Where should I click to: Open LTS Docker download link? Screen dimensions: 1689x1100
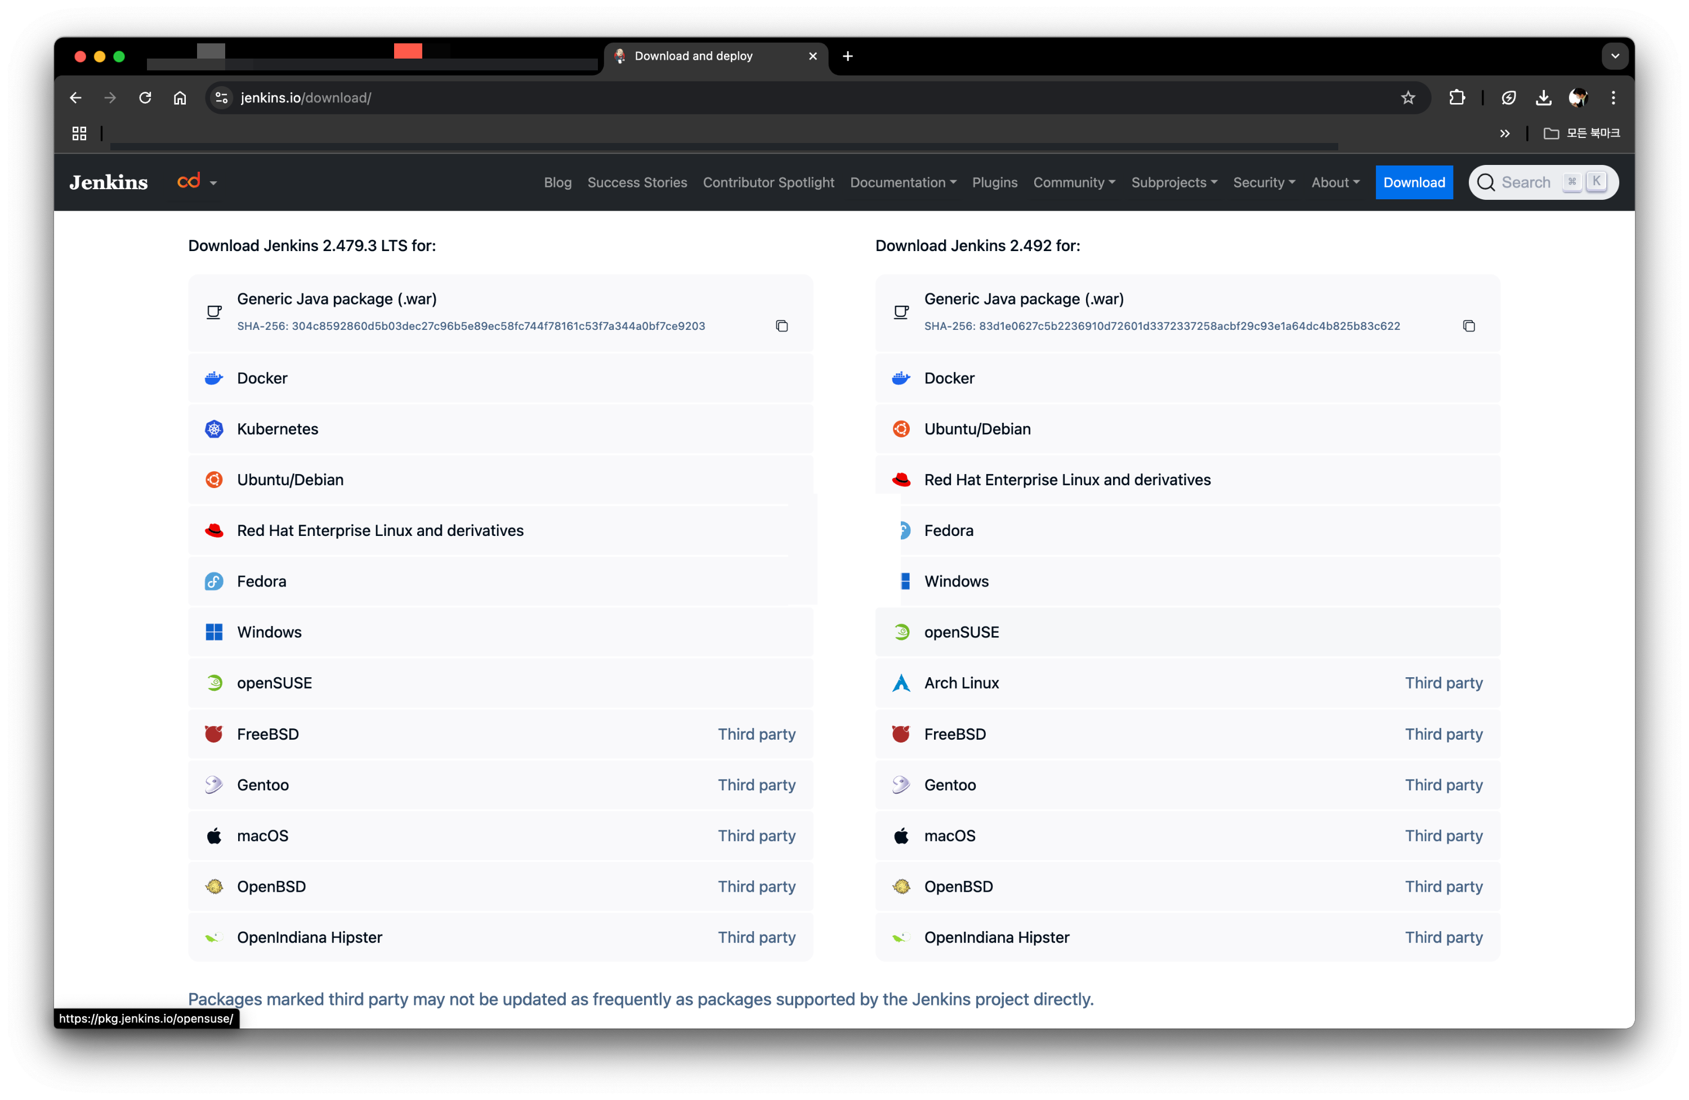[262, 378]
